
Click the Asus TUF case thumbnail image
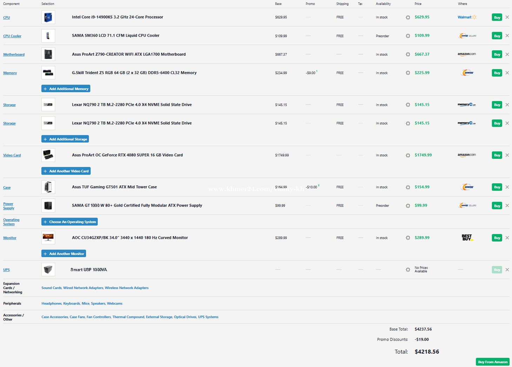pyautogui.click(x=48, y=187)
